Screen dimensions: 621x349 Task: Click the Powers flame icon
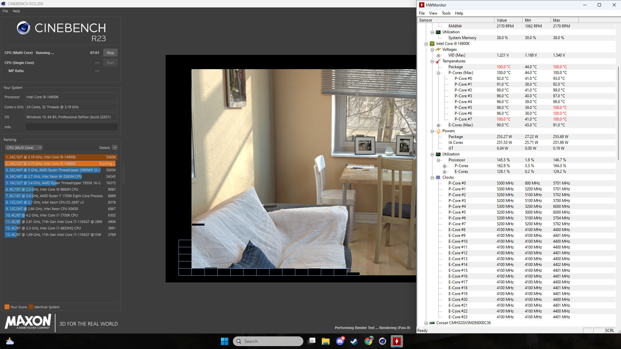[x=438, y=131]
